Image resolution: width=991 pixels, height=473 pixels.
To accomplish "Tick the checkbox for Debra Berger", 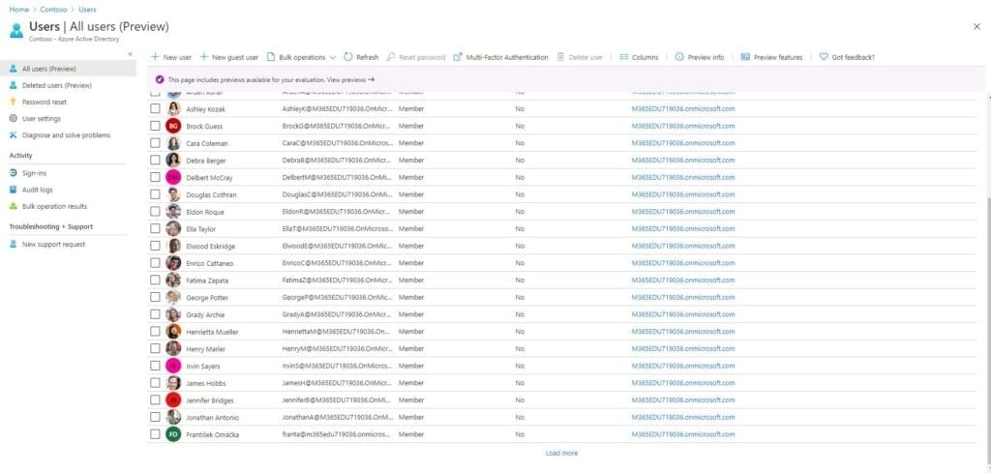I will pyautogui.click(x=155, y=161).
